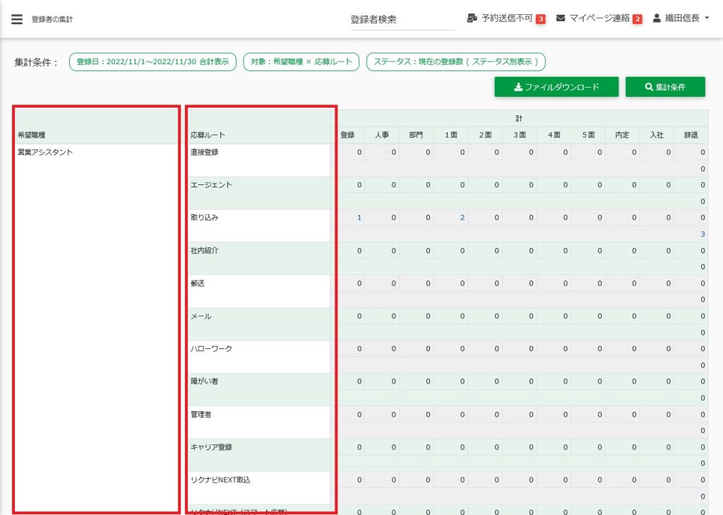Screen dimensions: 723x515
Task: Click the 登録日 date range condition tag
Action: pos(153,62)
